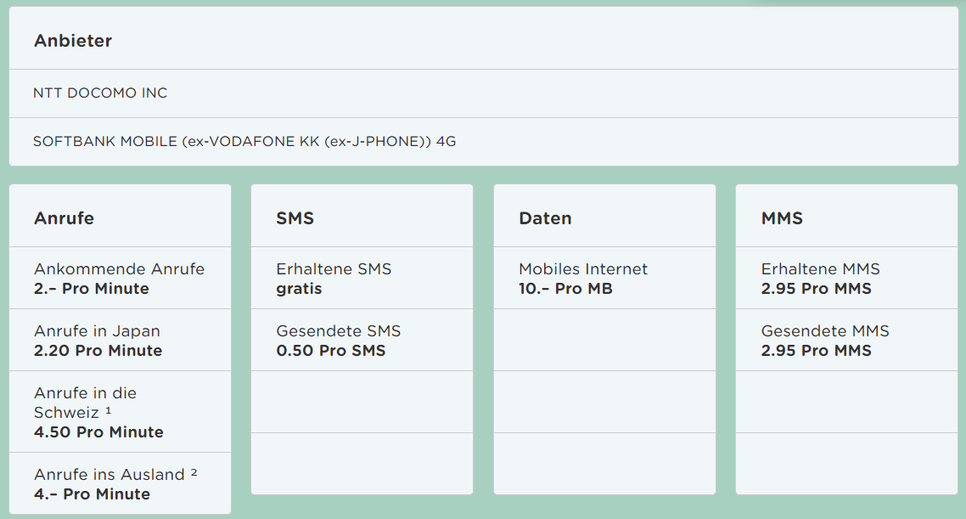The image size is (966, 519).
Task: Click the 4.– Pro Minute rate
Action: click(92, 494)
